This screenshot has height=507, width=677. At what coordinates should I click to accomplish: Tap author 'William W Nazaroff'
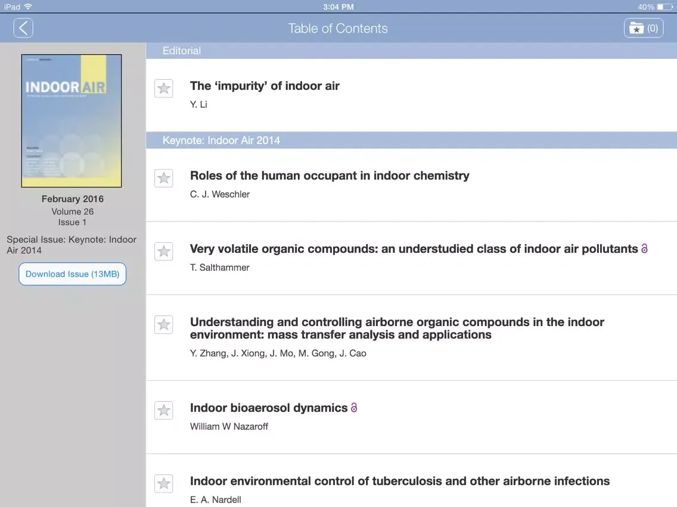point(229,427)
